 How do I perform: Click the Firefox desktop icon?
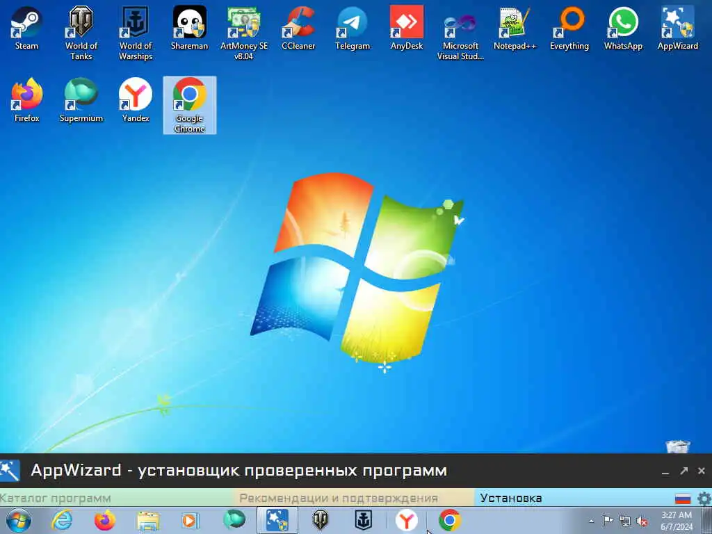pos(27,100)
